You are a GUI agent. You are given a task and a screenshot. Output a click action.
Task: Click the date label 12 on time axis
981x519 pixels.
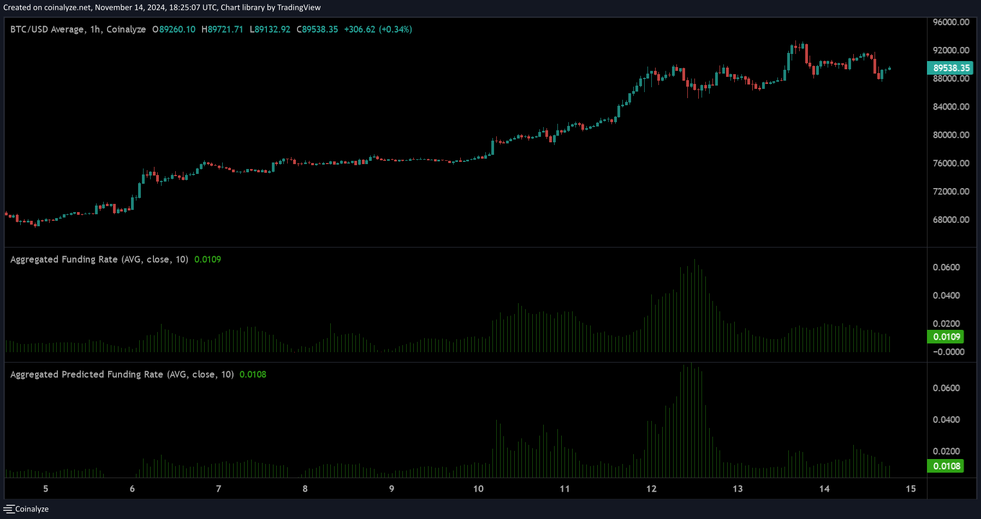tap(651, 489)
